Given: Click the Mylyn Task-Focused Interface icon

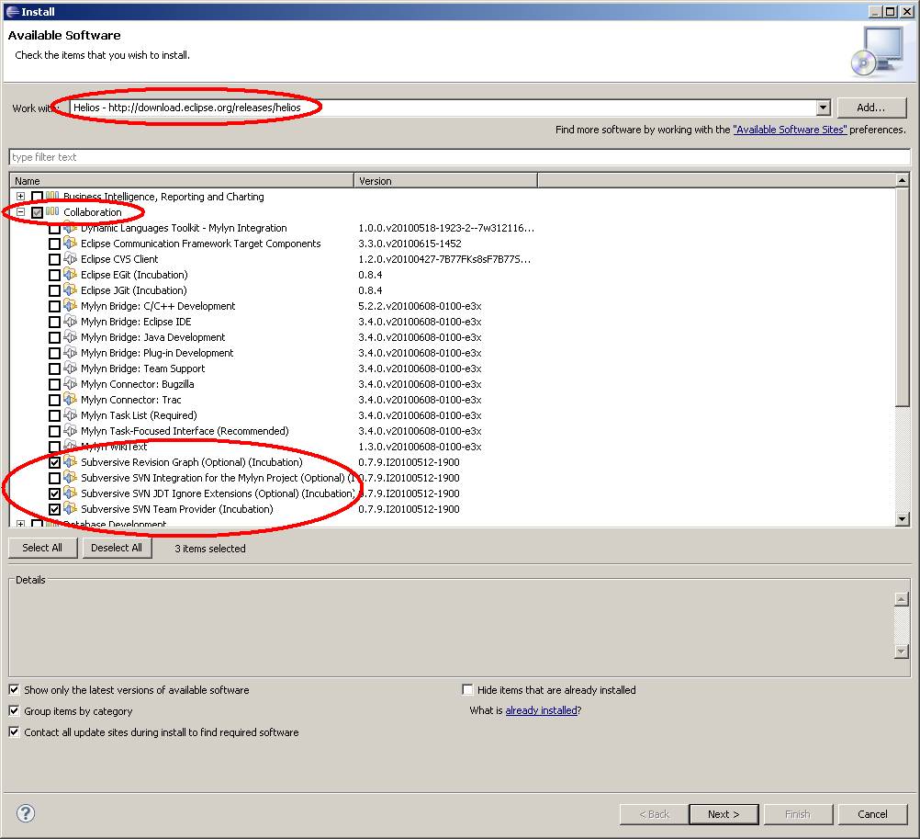Looking at the screenshot, I should pyautogui.click(x=71, y=430).
